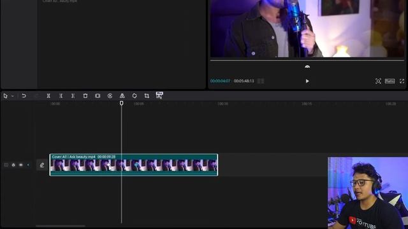Delete the selected clip with the trash icon
The height and width of the screenshot is (229, 408).
tap(85, 96)
